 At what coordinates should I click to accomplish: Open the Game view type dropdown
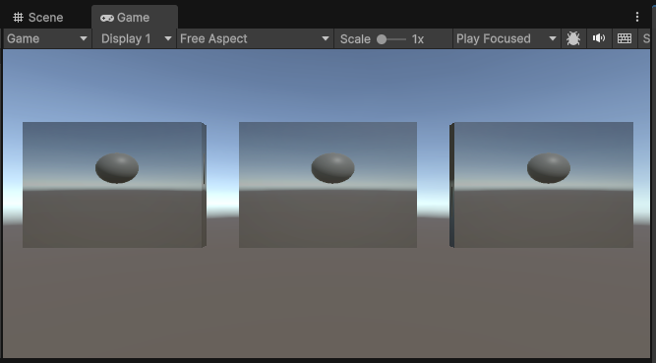[47, 39]
